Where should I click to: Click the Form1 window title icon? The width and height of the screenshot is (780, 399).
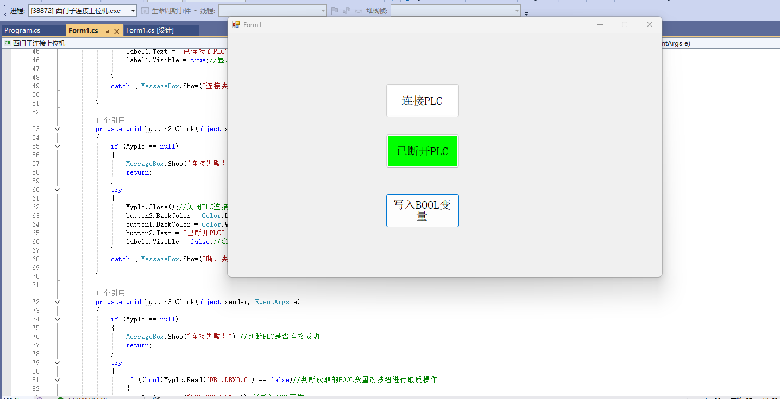(x=236, y=24)
